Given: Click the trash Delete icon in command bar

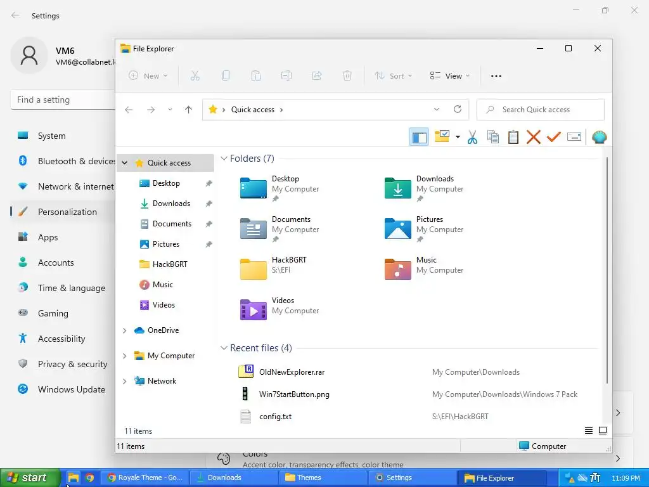Looking at the screenshot, I should 347,76.
